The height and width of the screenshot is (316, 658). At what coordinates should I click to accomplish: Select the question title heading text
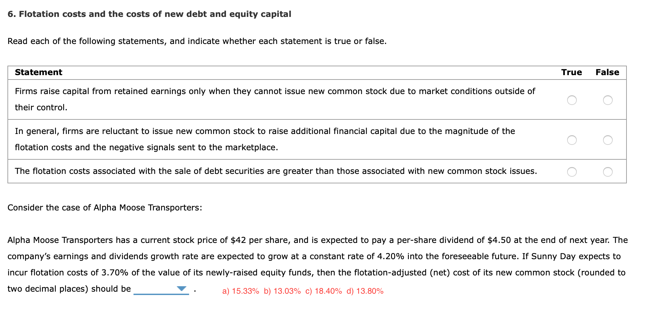(x=149, y=14)
